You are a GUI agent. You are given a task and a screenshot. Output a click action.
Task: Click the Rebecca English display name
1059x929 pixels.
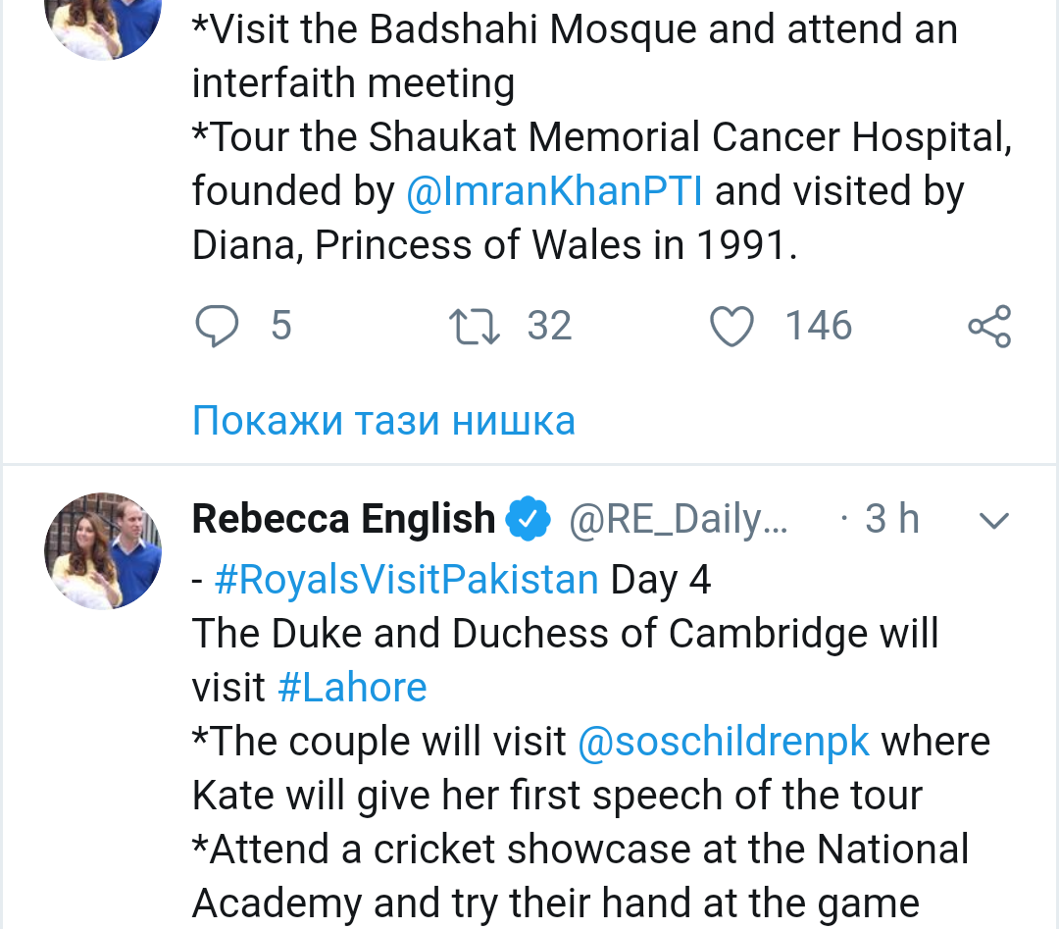(x=343, y=519)
